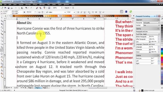Collapse the Spacing section in Paragraph Formatting
163x92 pixels.
click(158, 29)
